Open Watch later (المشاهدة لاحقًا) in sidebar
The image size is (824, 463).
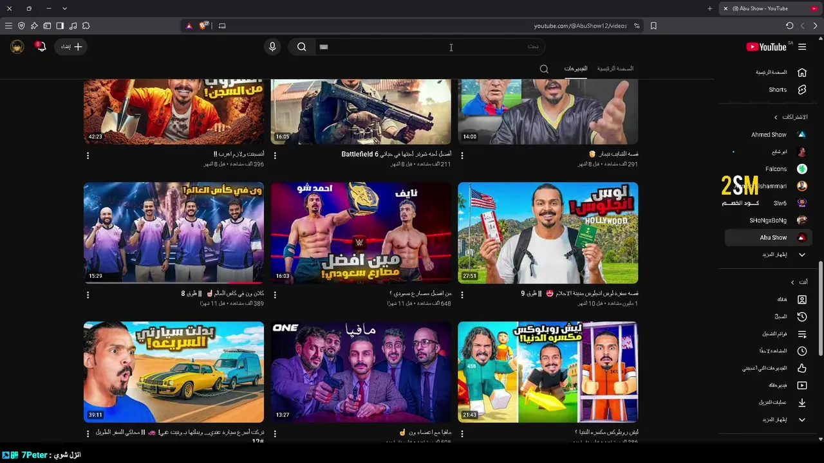pos(781,351)
